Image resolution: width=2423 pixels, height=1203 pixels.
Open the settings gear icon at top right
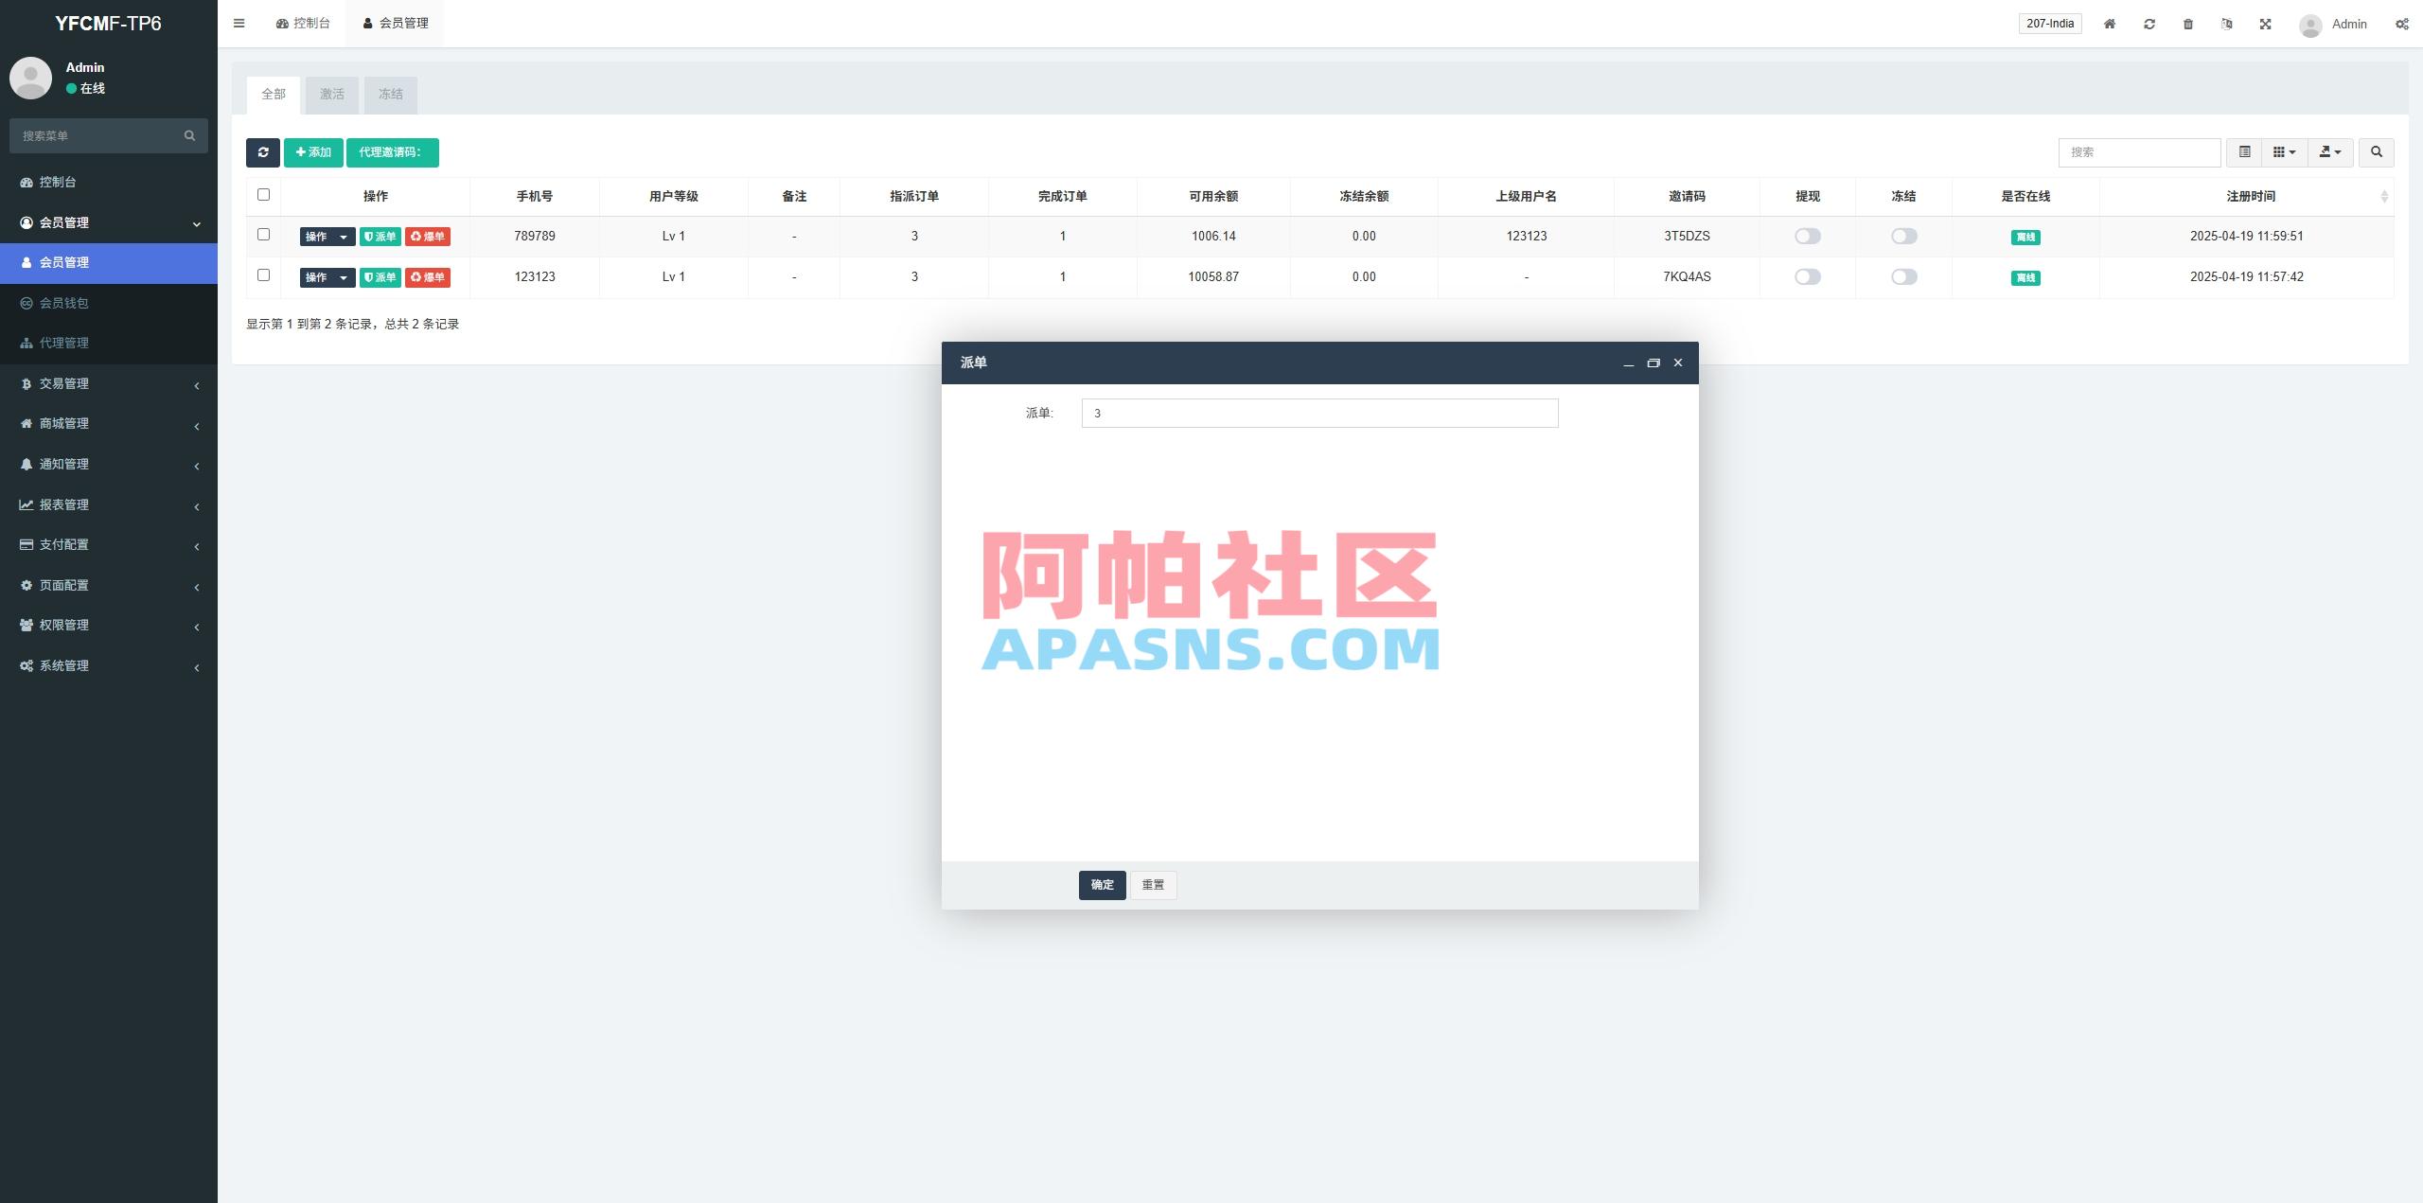pos(2403,24)
